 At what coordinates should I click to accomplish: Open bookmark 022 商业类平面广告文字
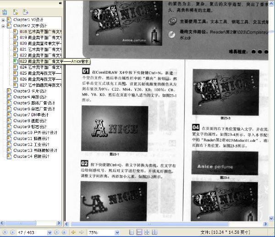tap(40, 55)
